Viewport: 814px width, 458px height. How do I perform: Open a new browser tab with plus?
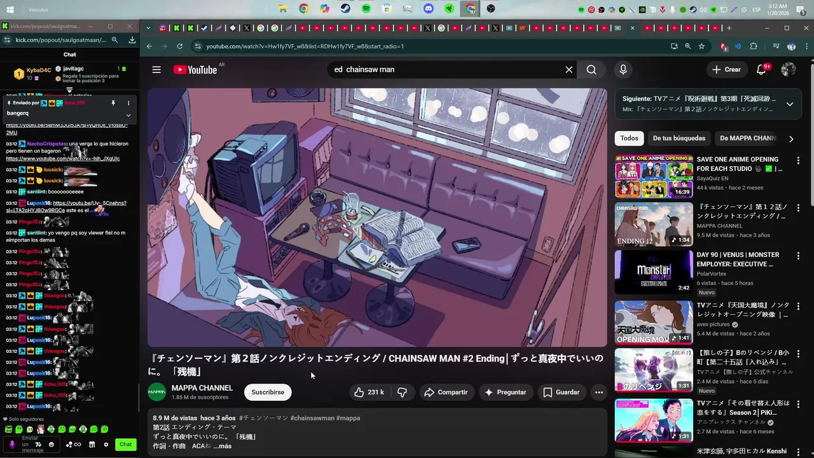[729, 28]
